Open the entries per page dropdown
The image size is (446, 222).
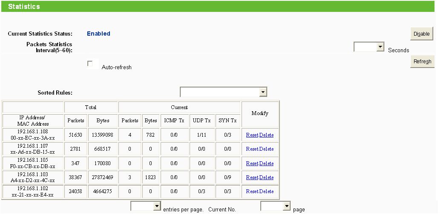(146, 207)
